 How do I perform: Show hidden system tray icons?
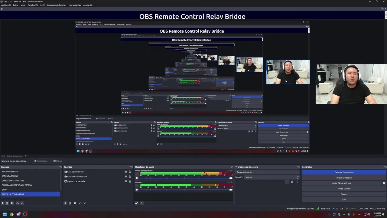click(329, 214)
